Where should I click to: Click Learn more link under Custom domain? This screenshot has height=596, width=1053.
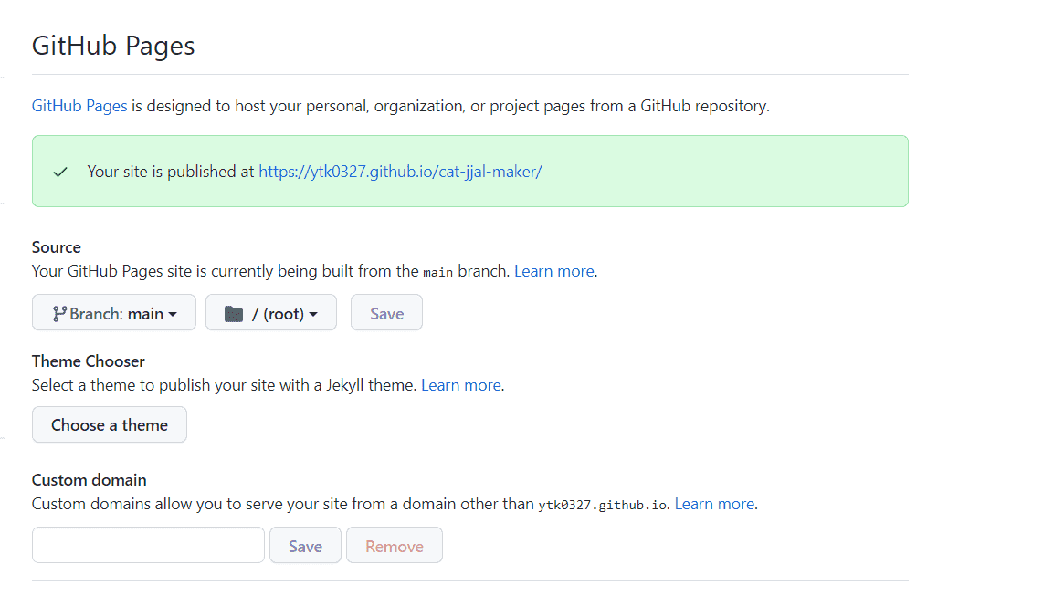714,504
